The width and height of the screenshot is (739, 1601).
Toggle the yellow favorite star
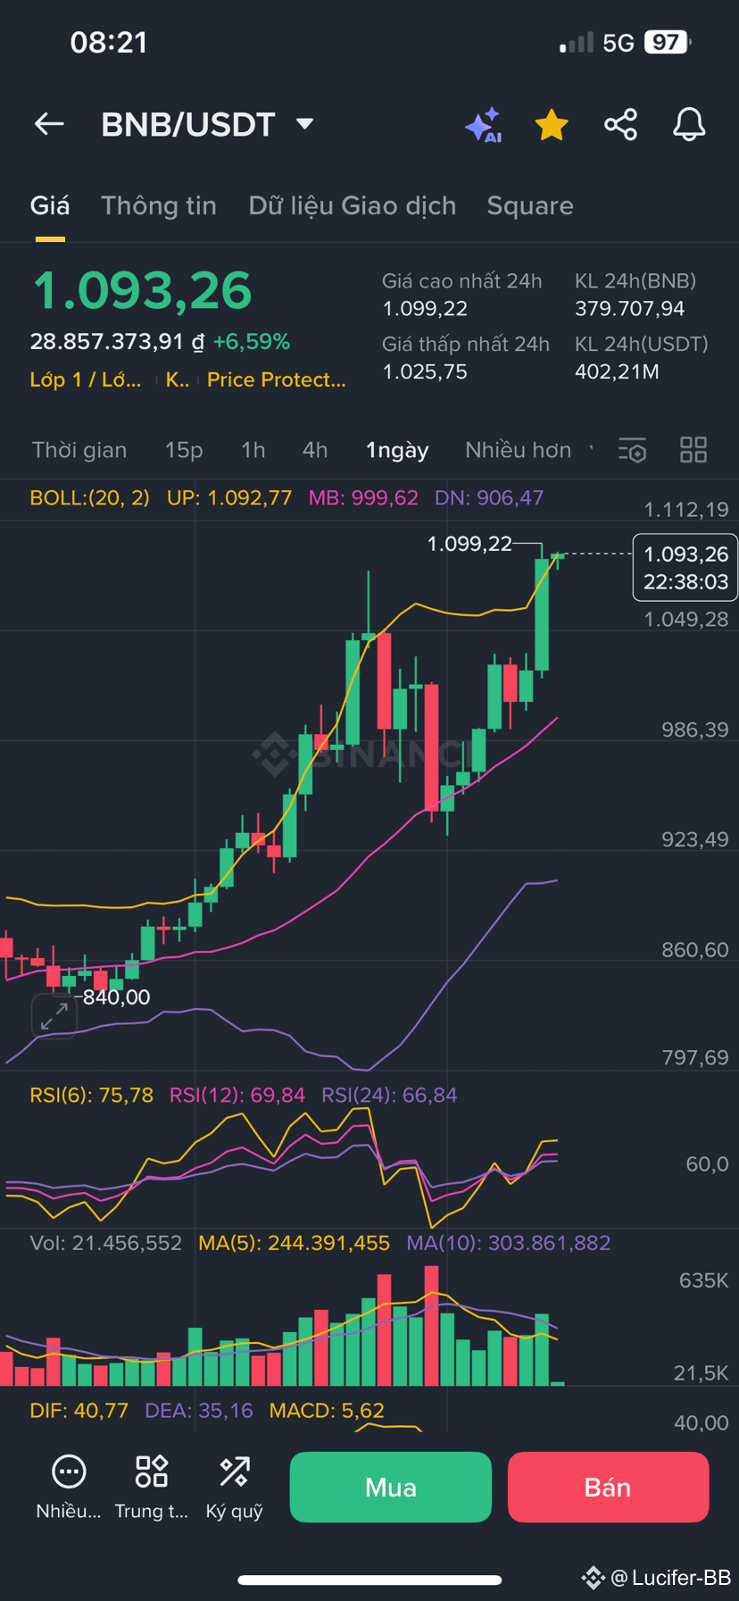pyautogui.click(x=552, y=125)
